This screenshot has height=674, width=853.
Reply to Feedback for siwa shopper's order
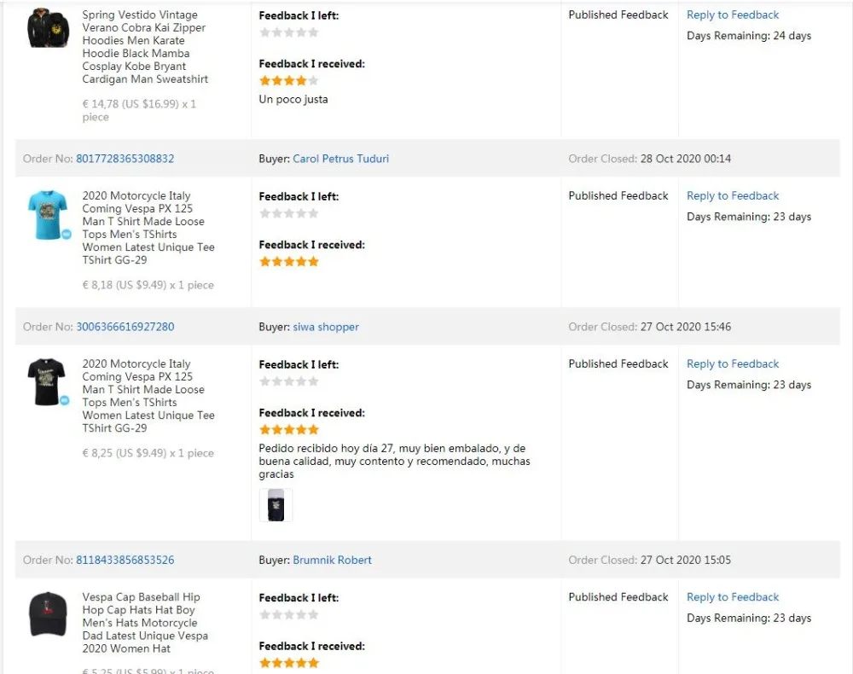click(x=733, y=364)
